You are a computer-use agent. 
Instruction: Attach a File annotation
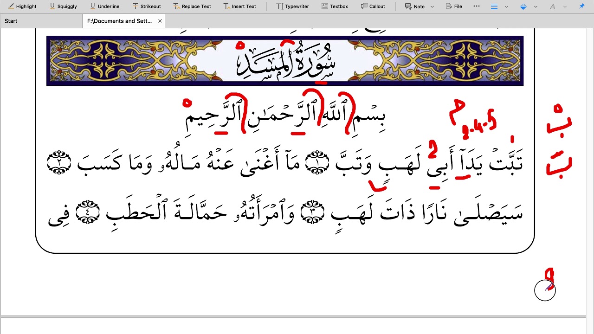[454, 6]
